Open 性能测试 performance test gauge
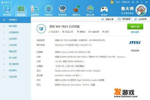 tap(49, 11)
